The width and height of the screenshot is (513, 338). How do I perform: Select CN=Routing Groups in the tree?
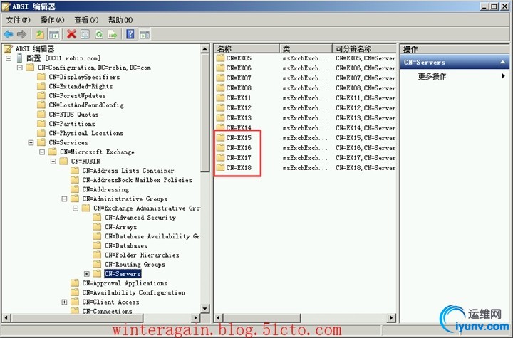click(x=135, y=265)
